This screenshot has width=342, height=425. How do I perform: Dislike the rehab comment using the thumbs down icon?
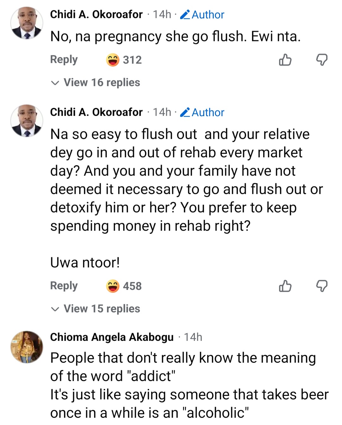(322, 286)
